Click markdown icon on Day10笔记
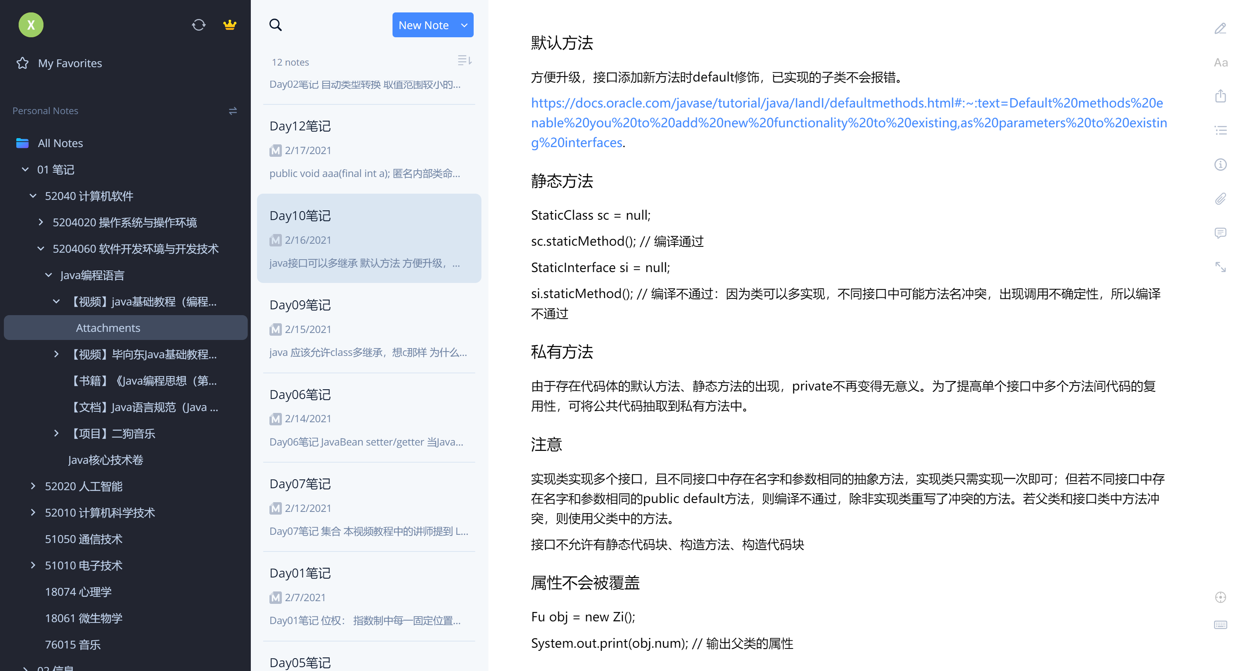Image resolution: width=1242 pixels, height=671 pixels. click(275, 240)
